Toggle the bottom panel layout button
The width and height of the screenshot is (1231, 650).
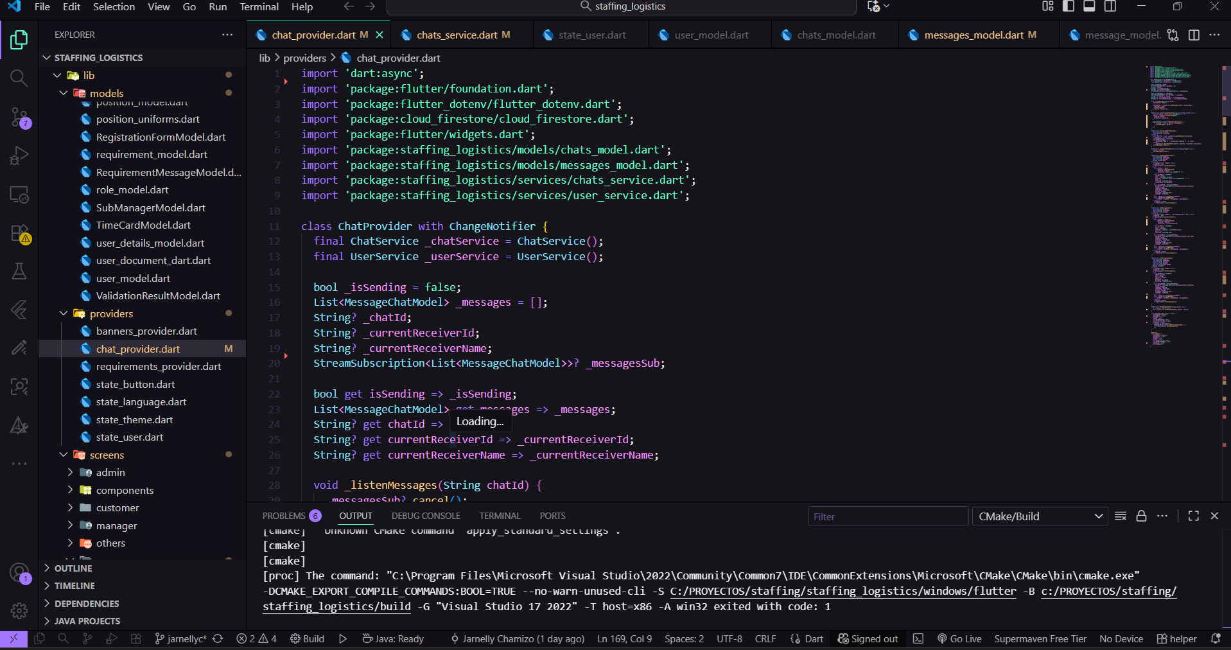point(1089,6)
